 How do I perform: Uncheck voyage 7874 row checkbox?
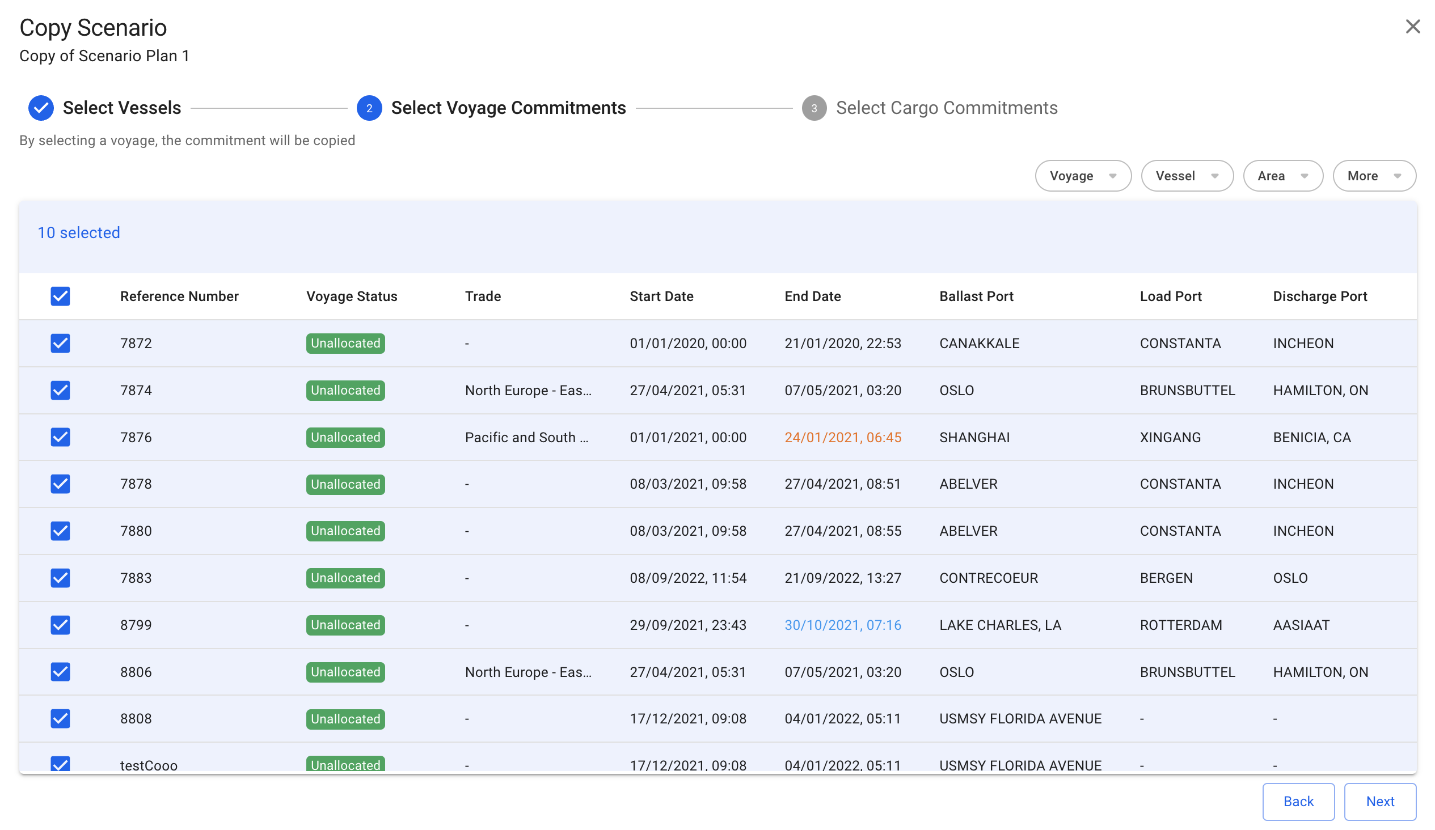(x=60, y=391)
